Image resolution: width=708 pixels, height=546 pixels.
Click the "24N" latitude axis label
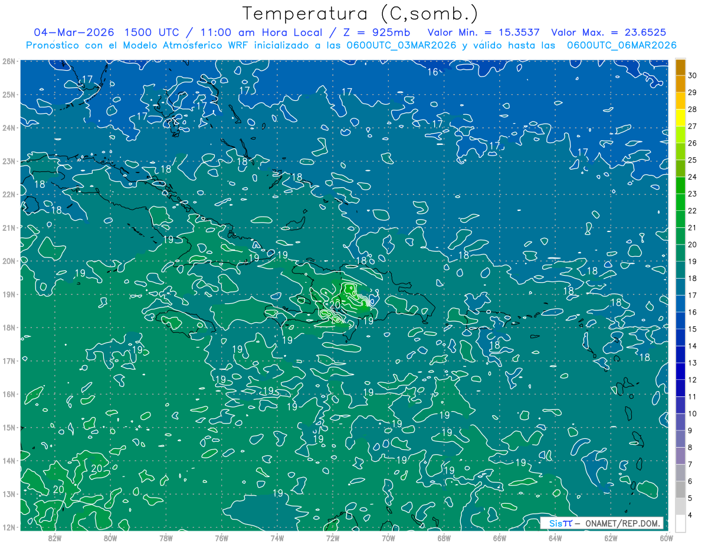(x=9, y=128)
